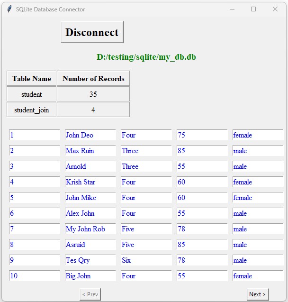
Task: Go to next page with Next > button
Action: (x=258, y=294)
